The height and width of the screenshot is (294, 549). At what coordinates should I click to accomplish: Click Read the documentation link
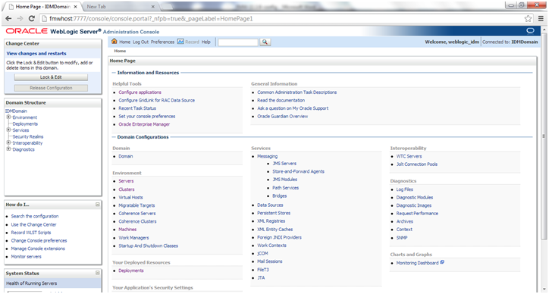click(x=281, y=101)
